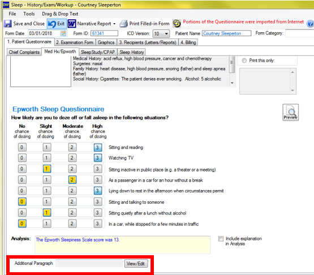Switch to the Chief Complaints sub-tab
This screenshot has height=275, width=314.
(x=24, y=52)
